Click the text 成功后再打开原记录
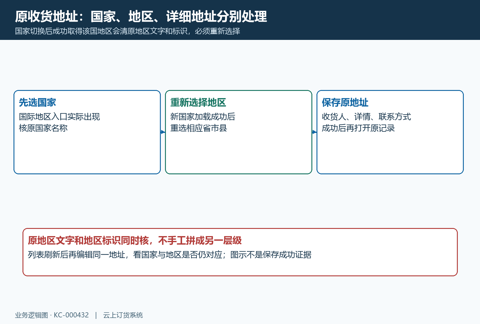The image size is (480, 324). coord(358,128)
